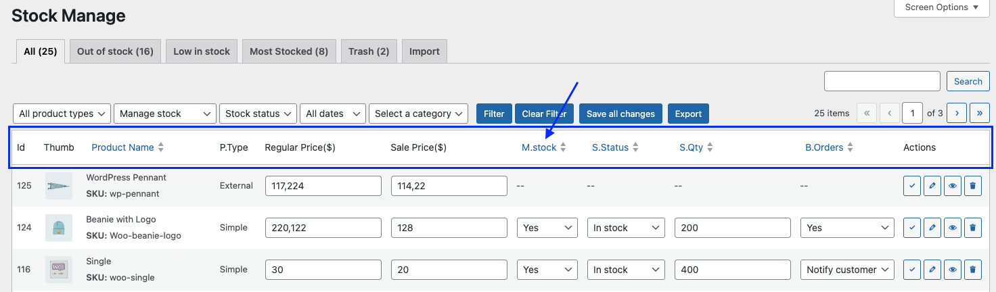This screenshot has height=292, width=996.
Task: Click Beanie with Logo regular price field
Action: click(x=323, y=228)
